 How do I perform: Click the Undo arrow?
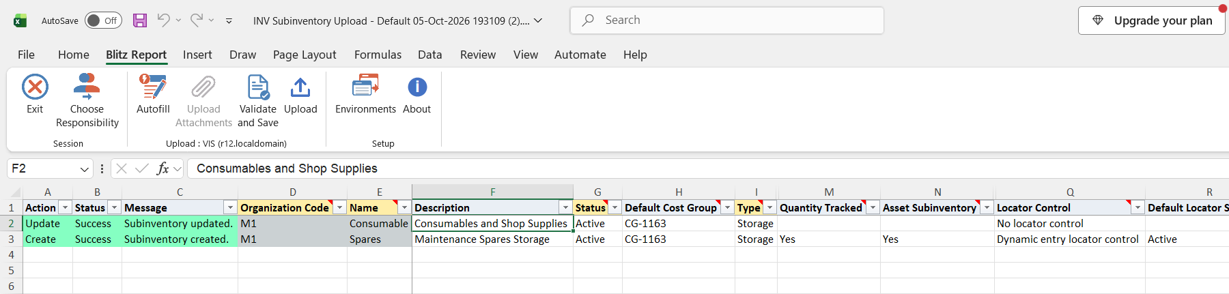(x=163, y=20)
